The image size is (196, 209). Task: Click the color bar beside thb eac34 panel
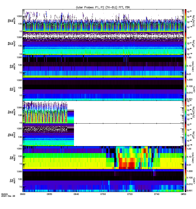coord(186,21)
